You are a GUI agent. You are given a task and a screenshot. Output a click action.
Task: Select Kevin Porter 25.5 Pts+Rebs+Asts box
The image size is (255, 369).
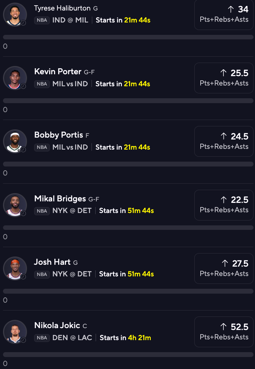224,78
